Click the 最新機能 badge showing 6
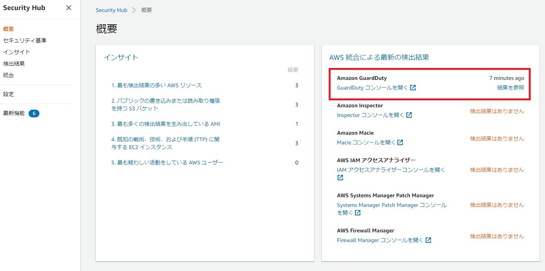 tap(34, 113)
